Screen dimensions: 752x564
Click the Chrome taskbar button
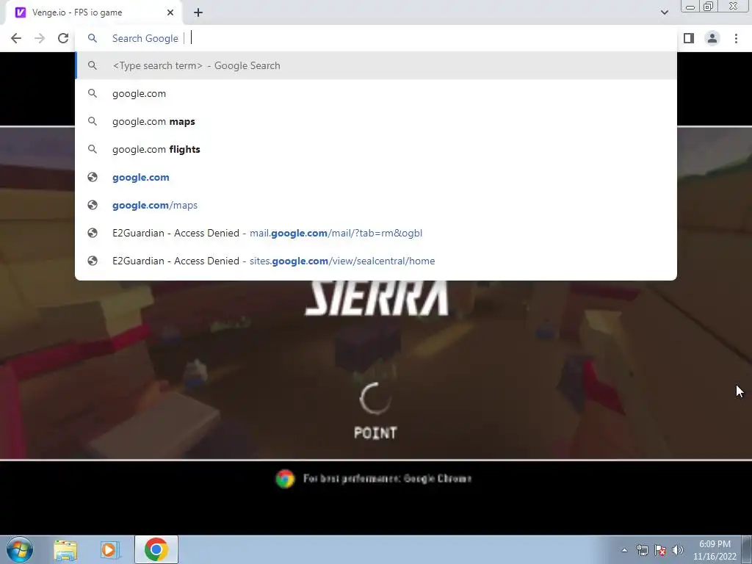(156, 549)
